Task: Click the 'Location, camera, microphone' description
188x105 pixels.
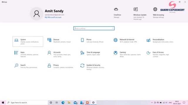Action: point(63,67)
